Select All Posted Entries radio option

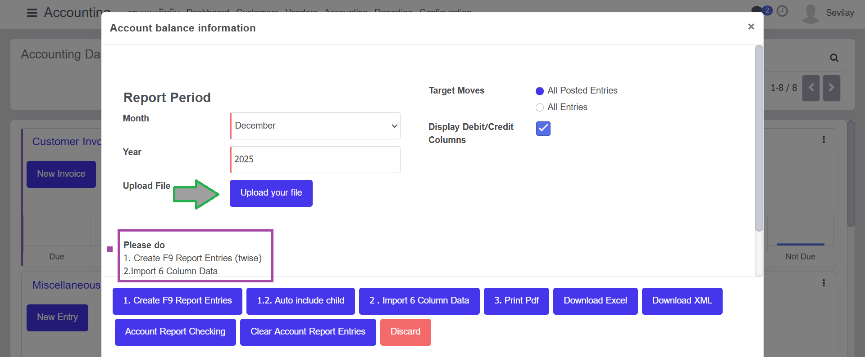[x=540, y=91]
